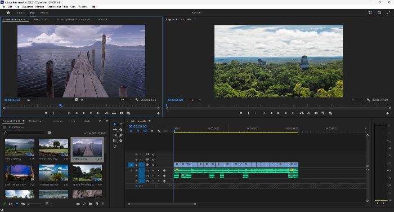Click the timeline playhead timecode
This screenshot has width=394, height=212.
click(138, 126)
